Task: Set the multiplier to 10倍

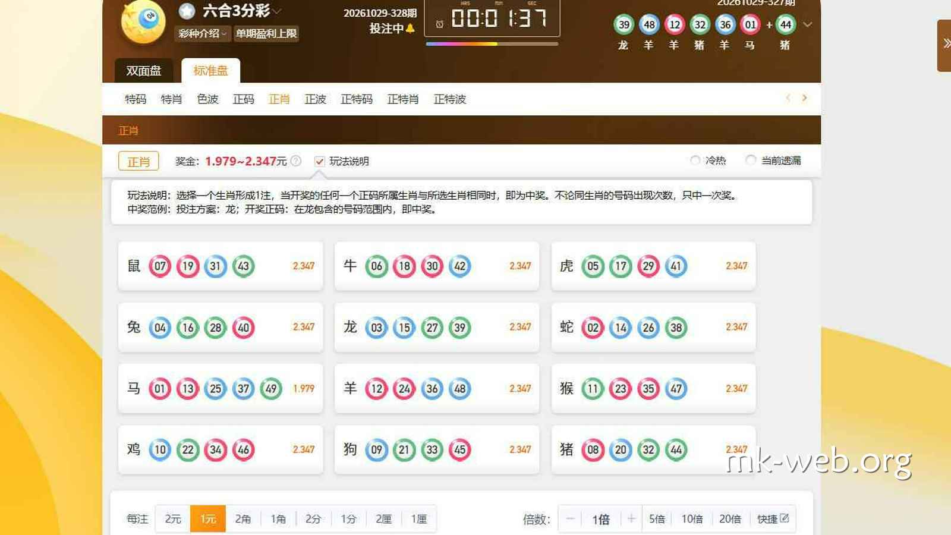Action: (x=692, y=519)
